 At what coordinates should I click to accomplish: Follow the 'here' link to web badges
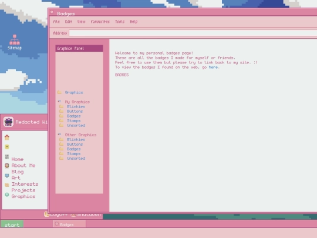pos(213,67)
